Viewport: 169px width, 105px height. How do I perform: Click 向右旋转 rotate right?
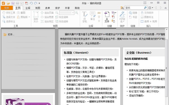[x=62, y=21]
